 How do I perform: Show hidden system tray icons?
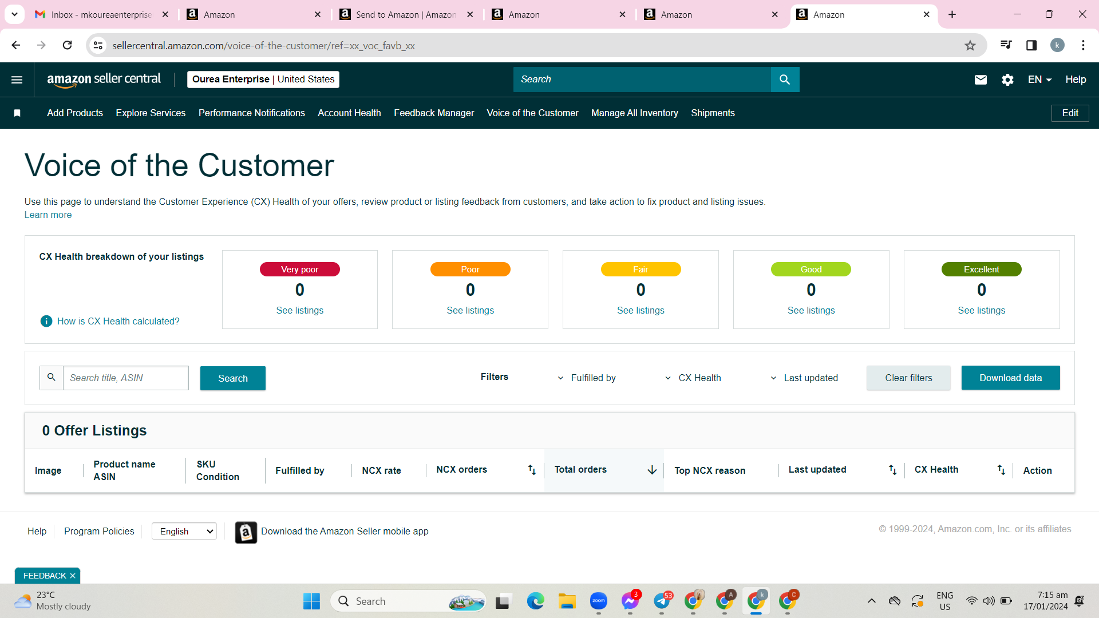click(871, 601)
